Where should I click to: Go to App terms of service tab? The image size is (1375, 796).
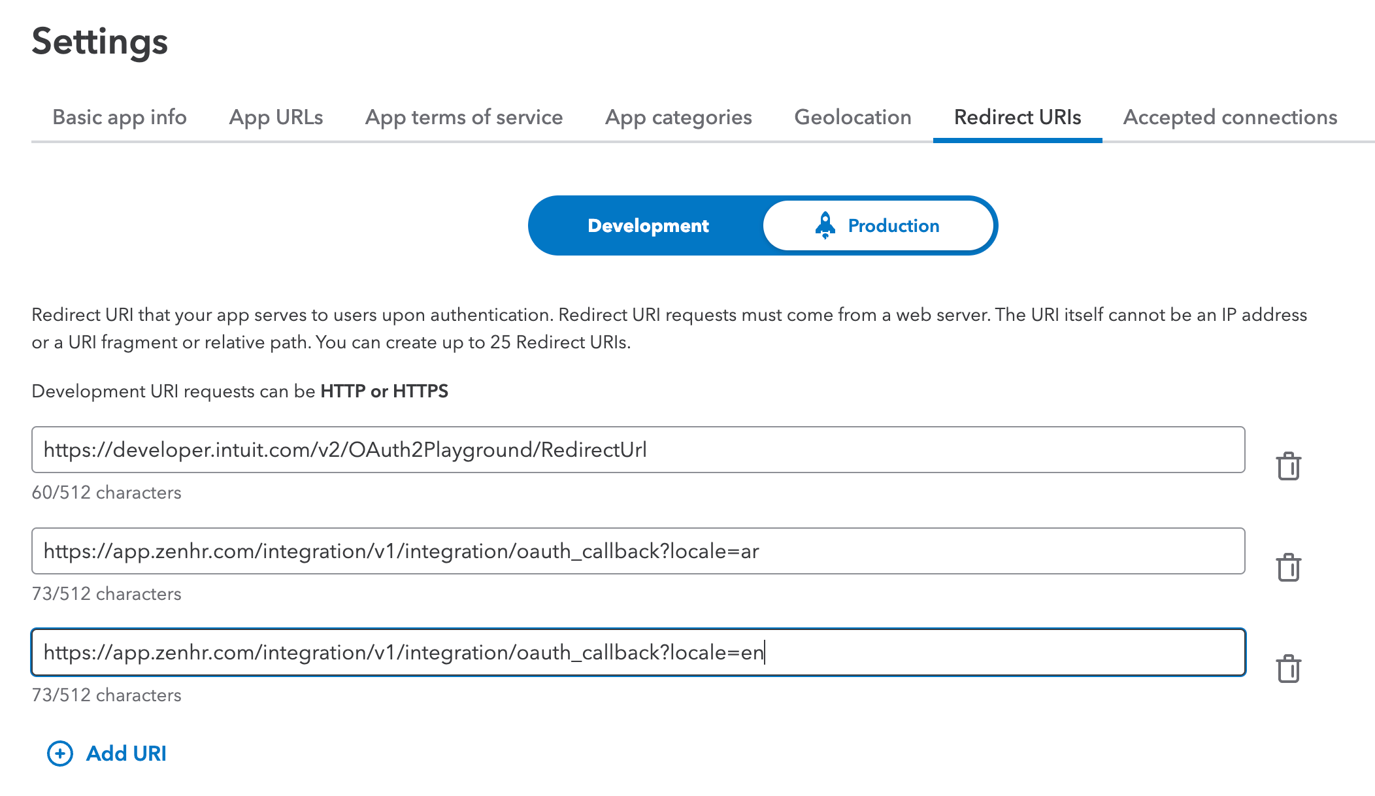[464, 117]
